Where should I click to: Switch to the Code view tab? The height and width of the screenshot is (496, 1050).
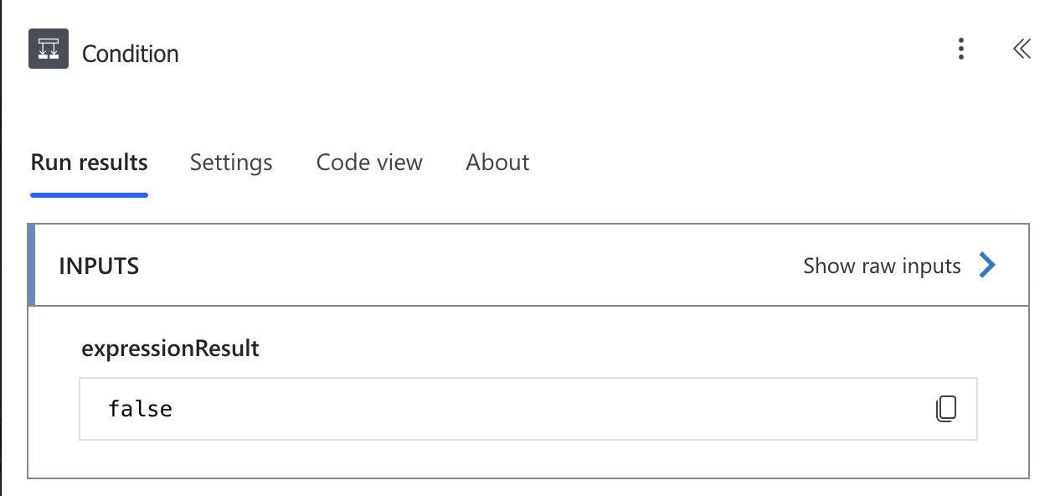(x=369, y=163)
